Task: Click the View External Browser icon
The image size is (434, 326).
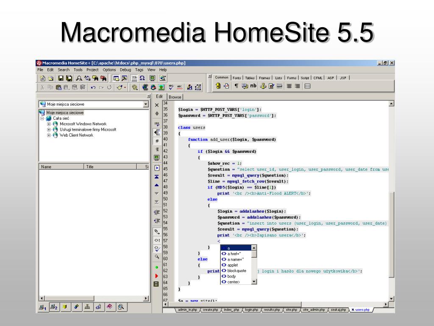Action: point(163,78)
